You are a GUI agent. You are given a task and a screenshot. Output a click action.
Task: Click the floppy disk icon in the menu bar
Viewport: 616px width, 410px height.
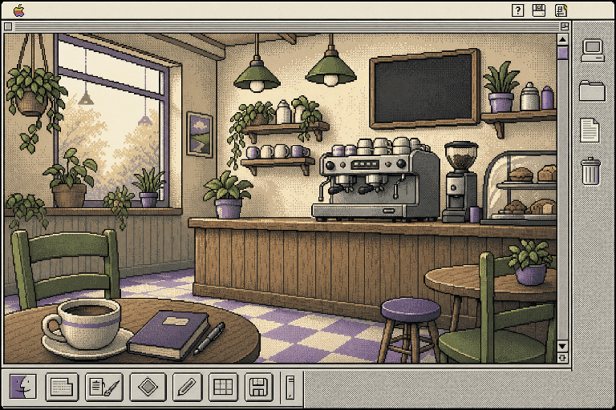coord(539,10)
